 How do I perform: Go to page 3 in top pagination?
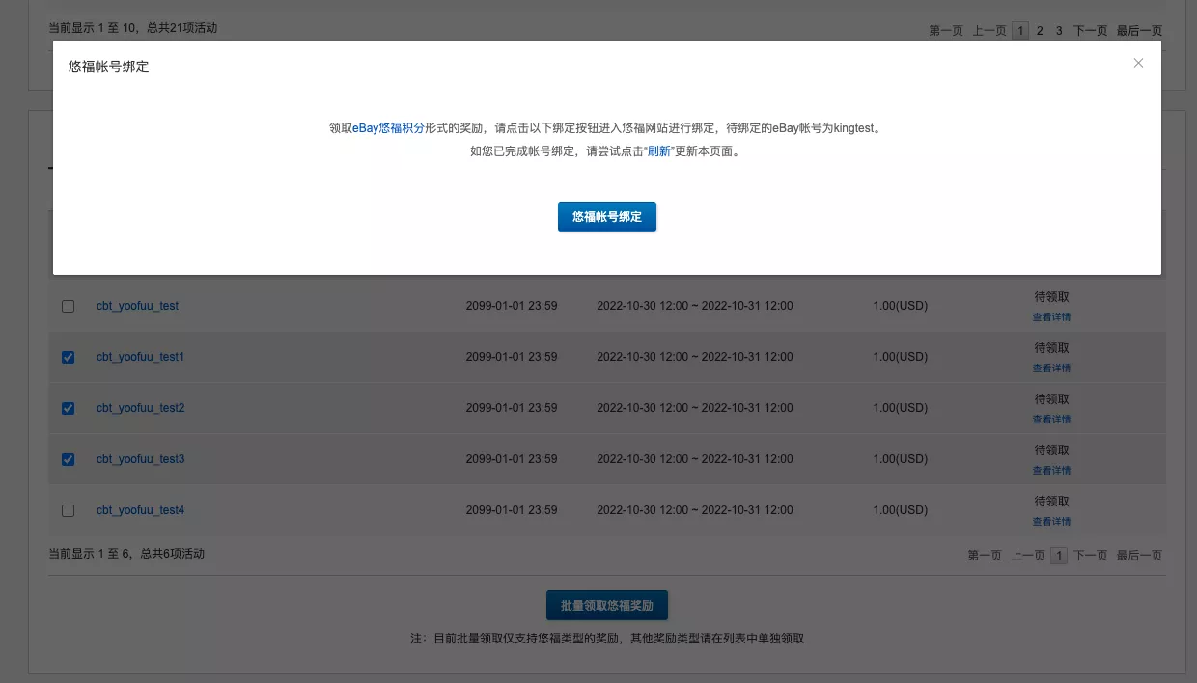point(1059,30)
